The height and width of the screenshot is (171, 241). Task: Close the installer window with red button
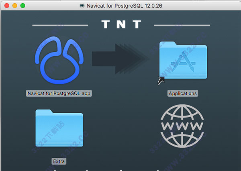(7, 6)
